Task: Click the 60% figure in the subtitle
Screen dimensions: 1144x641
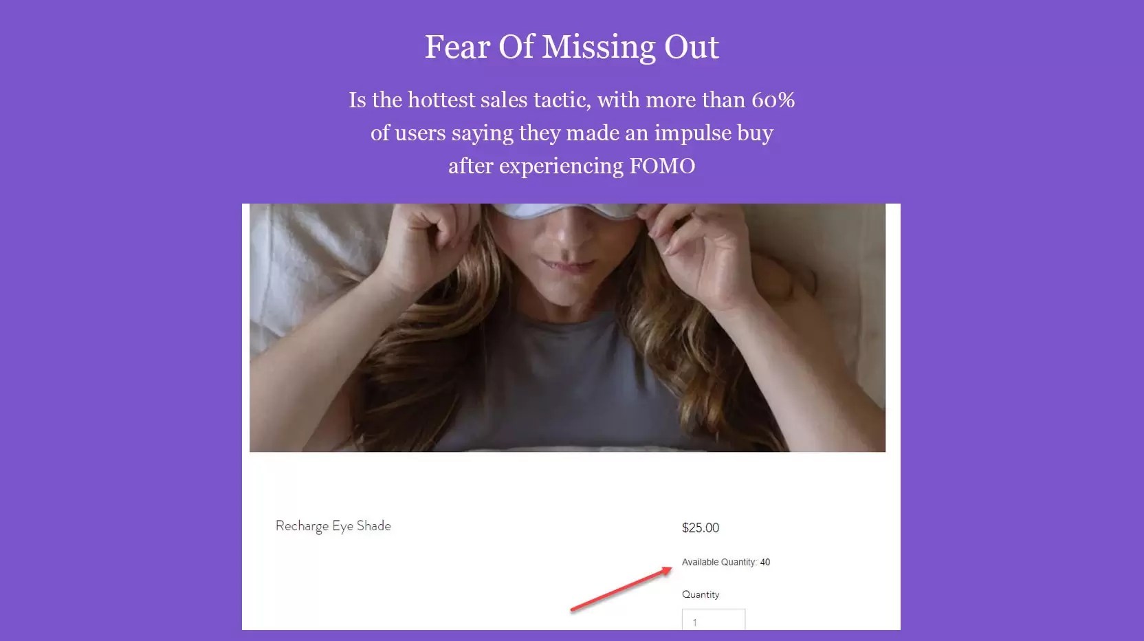Action: [x=773, y=100]
